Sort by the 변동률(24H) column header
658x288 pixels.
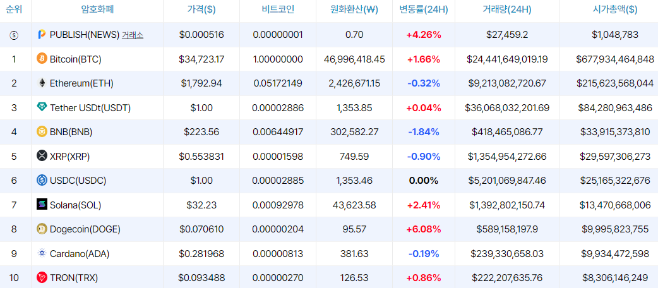[x=424, y=10]
